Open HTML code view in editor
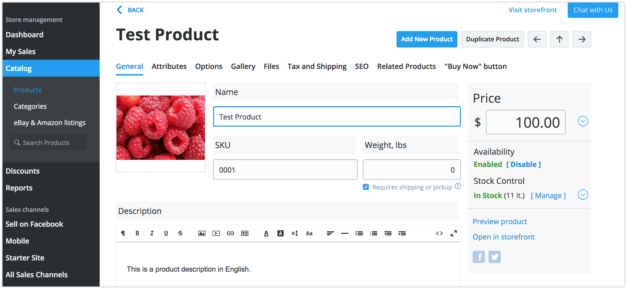This screenshot has height=289, width=627. tap(439, 233)
